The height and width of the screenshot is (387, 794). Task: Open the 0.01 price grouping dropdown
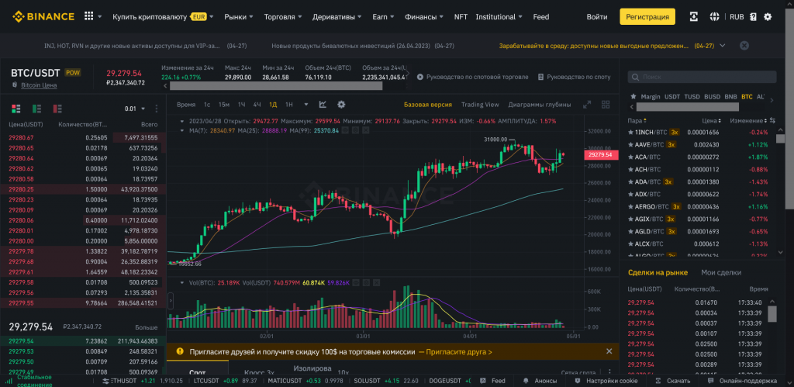click(x=135, y=109)
